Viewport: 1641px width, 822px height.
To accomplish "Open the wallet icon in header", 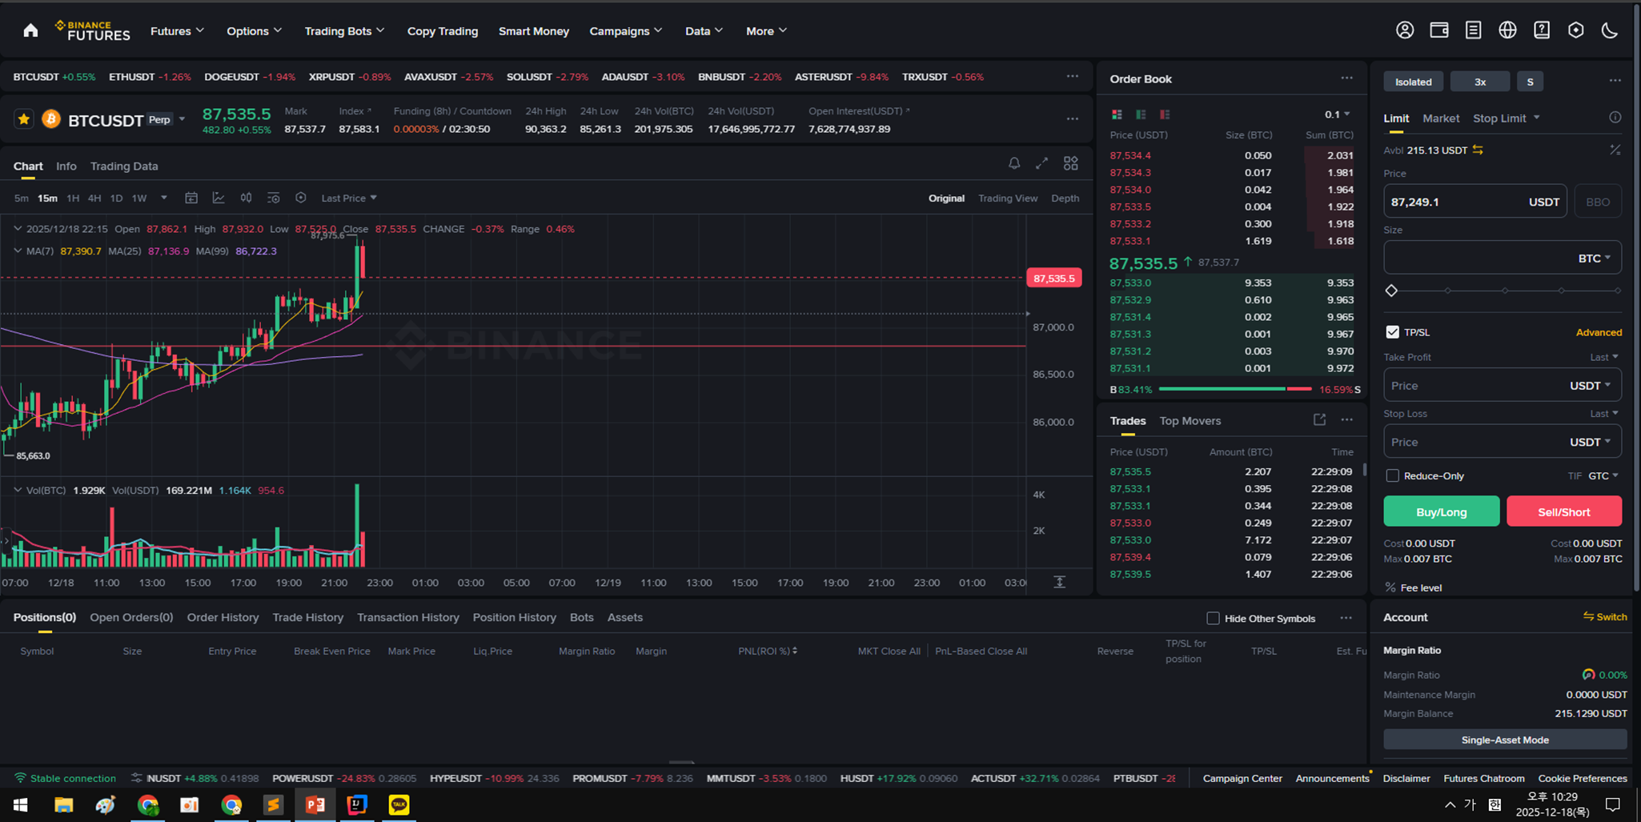I will tap(1439, 30).
